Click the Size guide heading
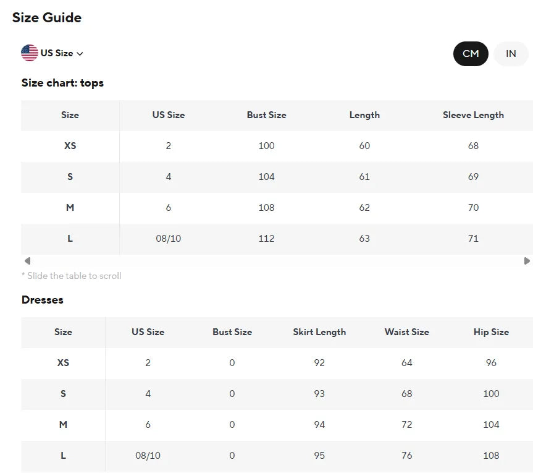 pyautogui.click(x=47, y=18)
